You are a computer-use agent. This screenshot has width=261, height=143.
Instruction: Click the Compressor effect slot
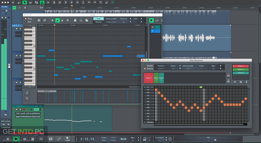(x=6, y=128)
